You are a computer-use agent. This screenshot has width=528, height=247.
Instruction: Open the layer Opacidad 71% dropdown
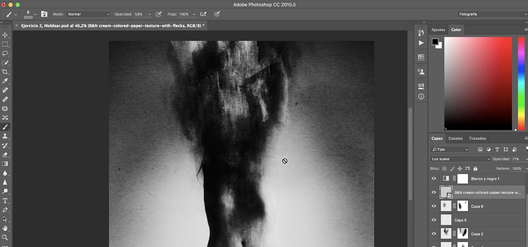tap(526, 159)
